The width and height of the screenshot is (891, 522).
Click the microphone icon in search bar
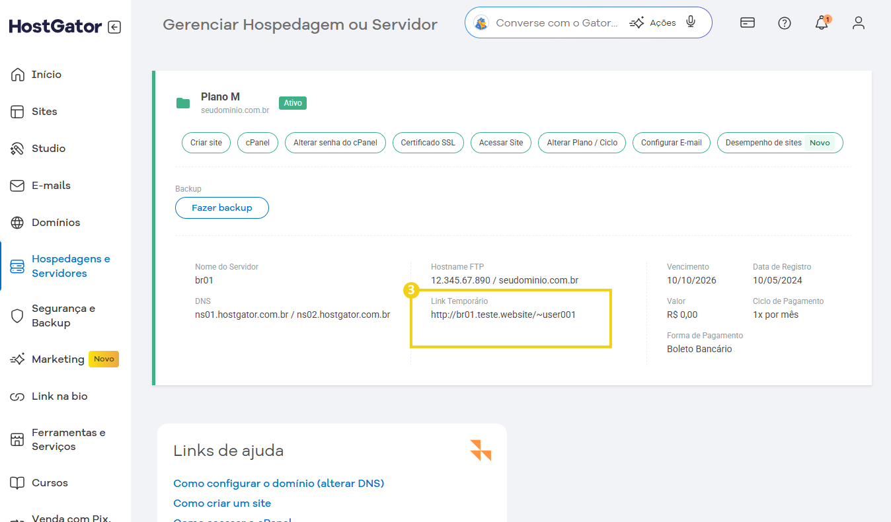pyautogui.click(x=691, y=22)
